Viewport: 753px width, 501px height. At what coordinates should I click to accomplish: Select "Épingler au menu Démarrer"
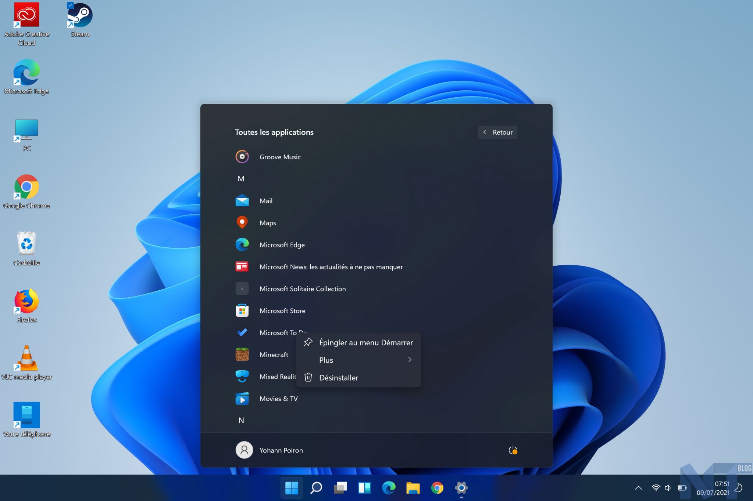click(365, 342)
